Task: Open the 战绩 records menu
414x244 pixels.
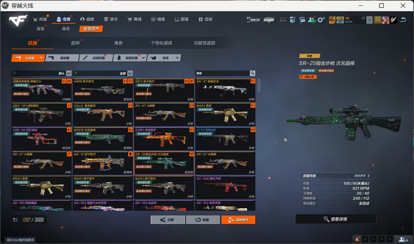Action: [x=87, y=19]
